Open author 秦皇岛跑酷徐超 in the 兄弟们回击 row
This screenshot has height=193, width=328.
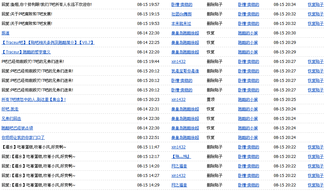coord(185,119)
